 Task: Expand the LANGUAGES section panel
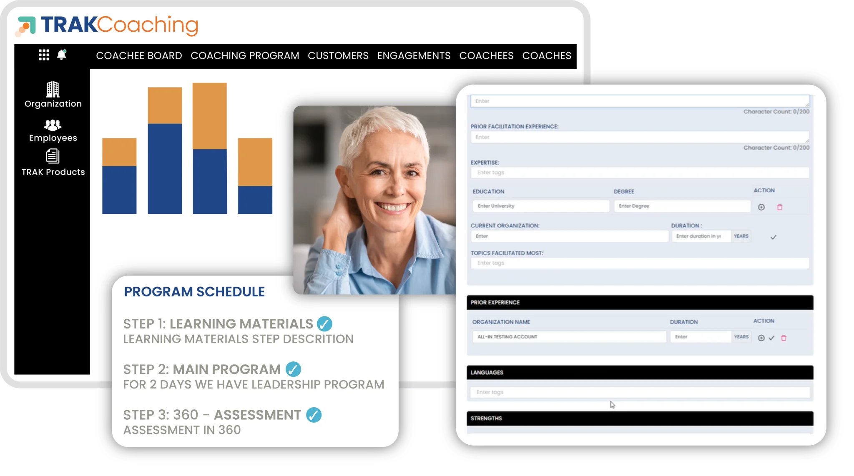tap(640, 372)
